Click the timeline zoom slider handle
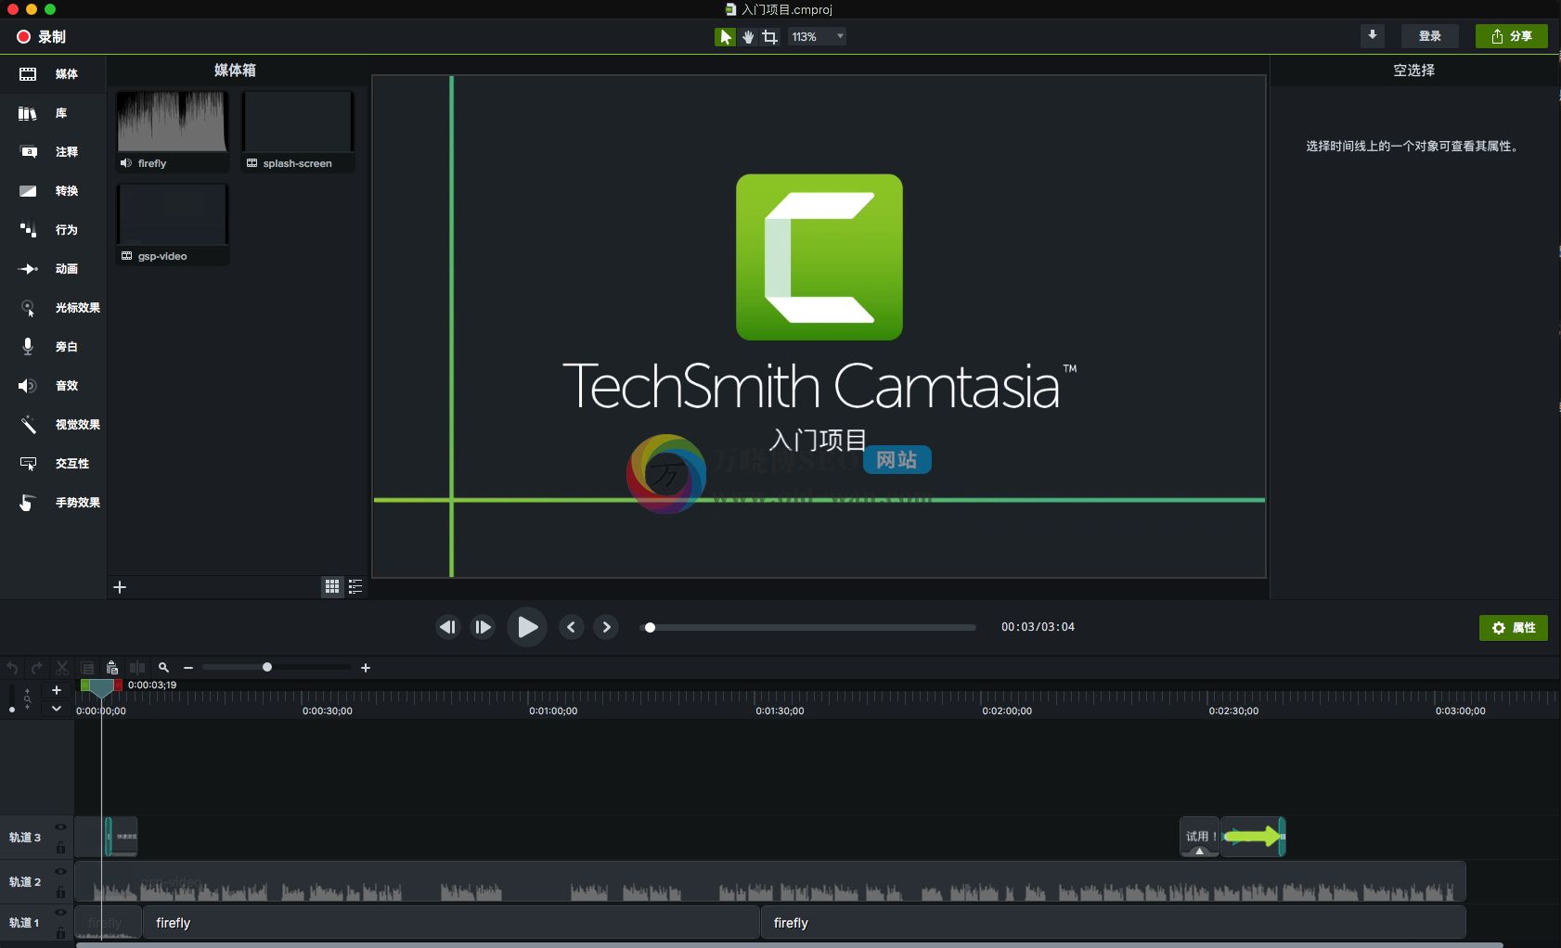The width and height of the screenshot is (1561, 948). 267,667
